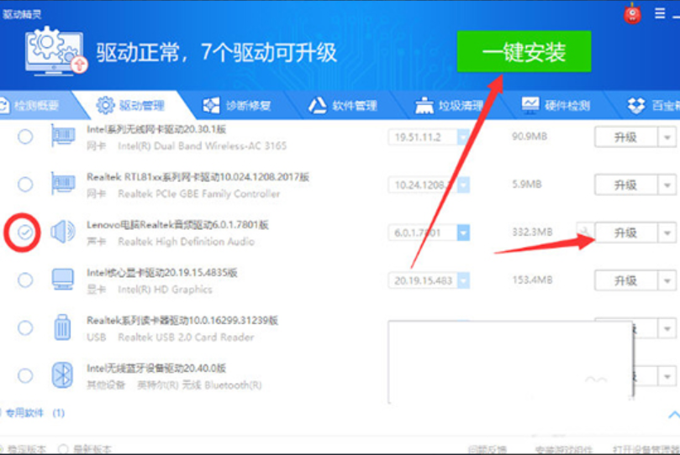Viewport: 680px width, 455px height.
Task: Click the Intel wireless network card icon
Action: coord(63,136)
